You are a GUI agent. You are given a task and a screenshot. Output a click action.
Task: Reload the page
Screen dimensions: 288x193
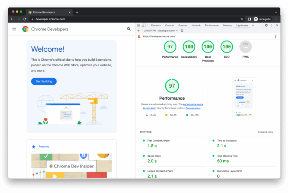click(25, 19)
